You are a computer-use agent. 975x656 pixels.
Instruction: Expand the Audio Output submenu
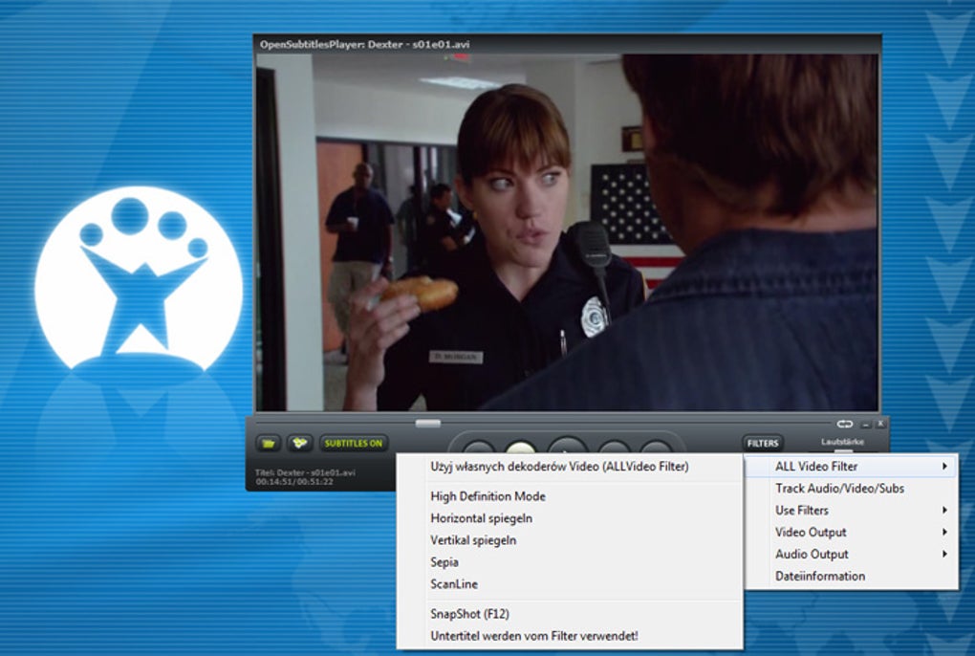pyautogui.click(x=852, y=554)
